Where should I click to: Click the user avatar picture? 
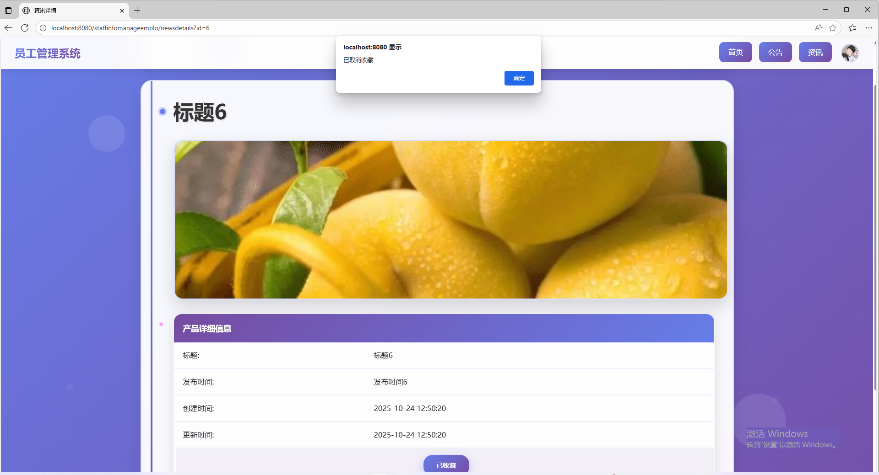(850, 53)
